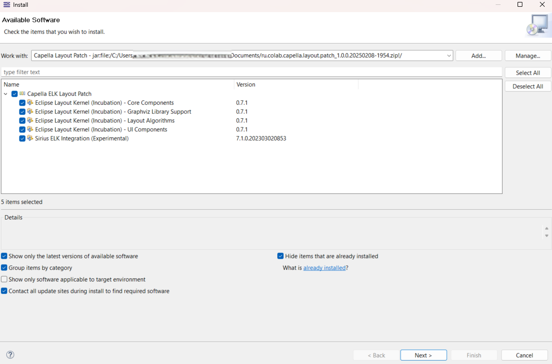Click the Core Components feature icon
This screenshot has width=552, height=364.
coord(30,103)
